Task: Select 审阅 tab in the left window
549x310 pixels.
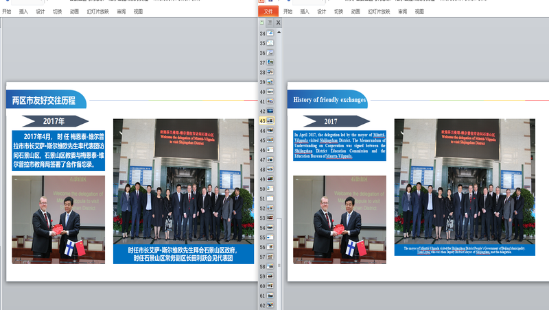Action: click(x=121, y=12)
